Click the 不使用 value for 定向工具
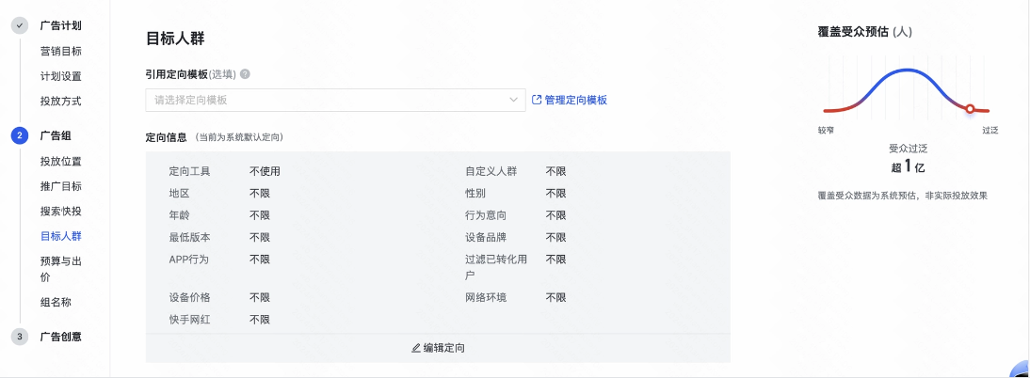Screen dimensions: 1030x378 [265, 171]
